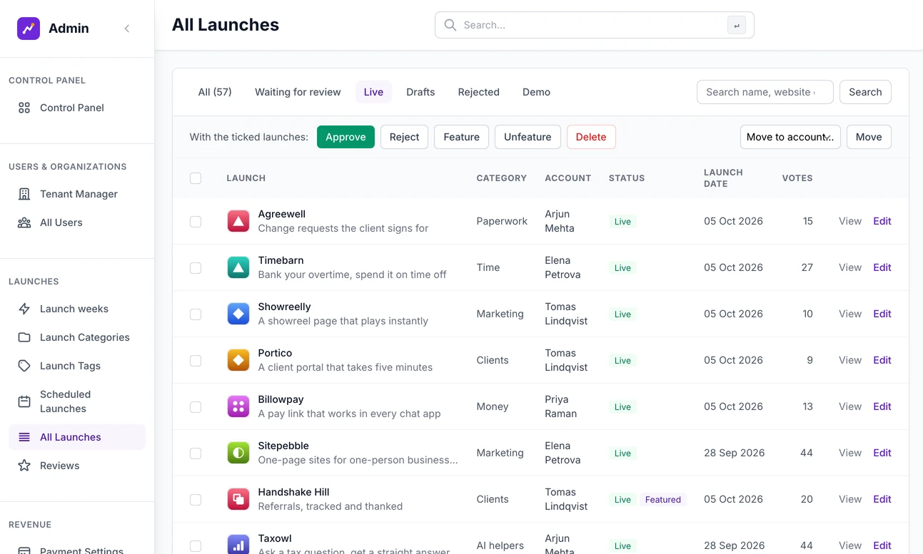
Task: Click the Showreelly app icon
Action: [238, 314]
